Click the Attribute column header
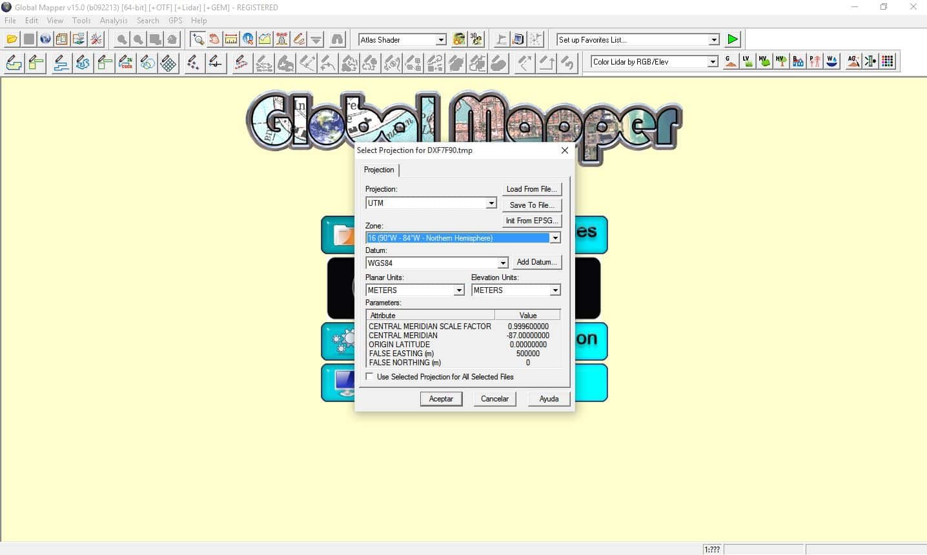Screen dimensions: 927x555 click(431, 316)
